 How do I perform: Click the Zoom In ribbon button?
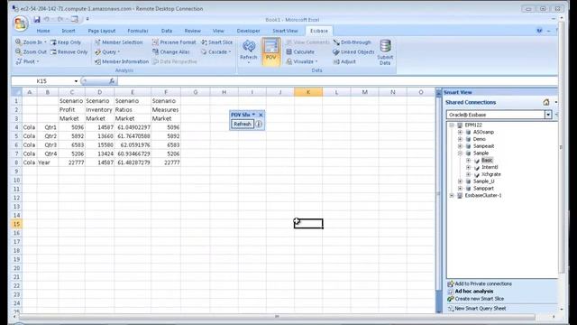point(31,42)
